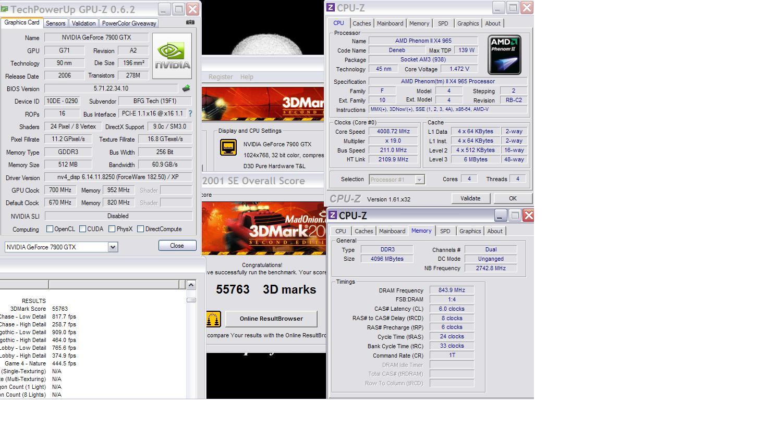Click the CPU Specification field

pyautogui.click(x=448, y=81)
